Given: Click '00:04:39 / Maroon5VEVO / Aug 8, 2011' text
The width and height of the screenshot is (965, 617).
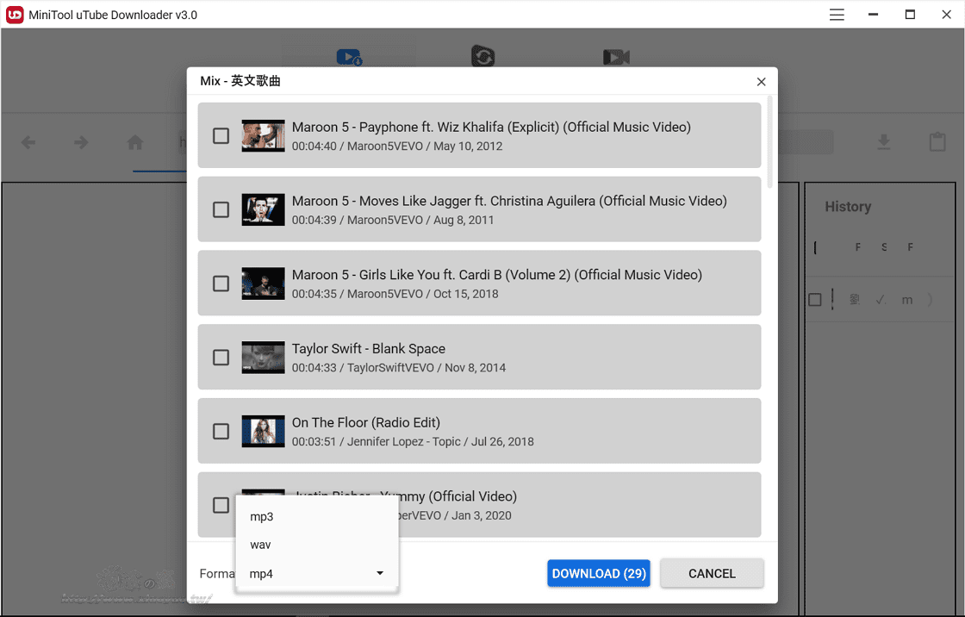Looking at the screenshot, I should tap(393, 221).
